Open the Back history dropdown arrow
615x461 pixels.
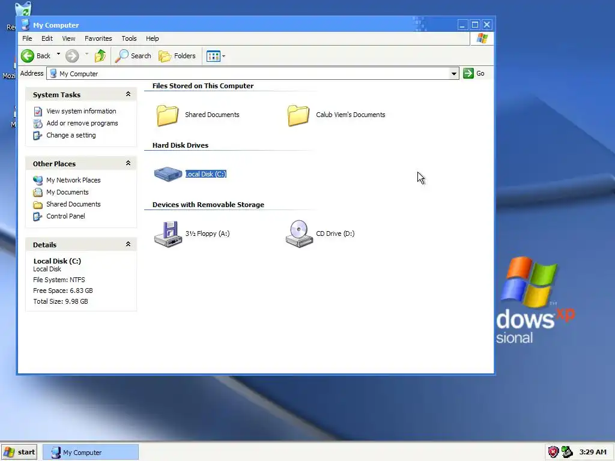(x=58, y=54)
